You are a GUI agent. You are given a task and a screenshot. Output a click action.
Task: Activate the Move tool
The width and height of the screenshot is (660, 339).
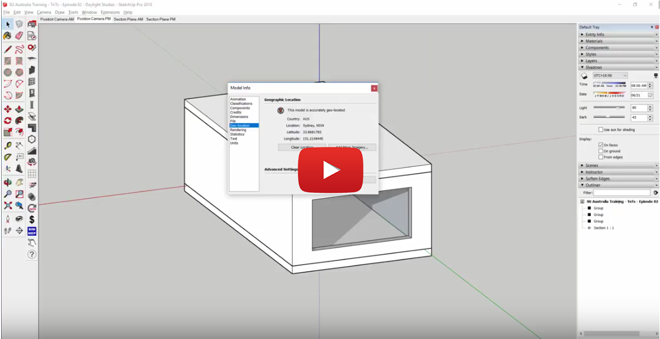coord(8,109)
